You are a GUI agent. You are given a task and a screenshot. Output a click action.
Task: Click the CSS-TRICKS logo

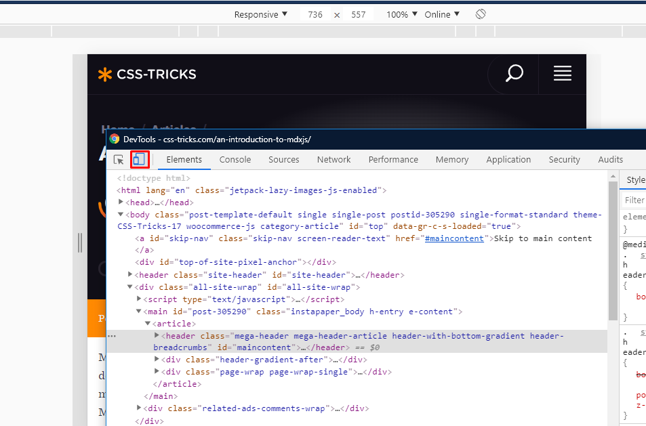click(147, 74)
